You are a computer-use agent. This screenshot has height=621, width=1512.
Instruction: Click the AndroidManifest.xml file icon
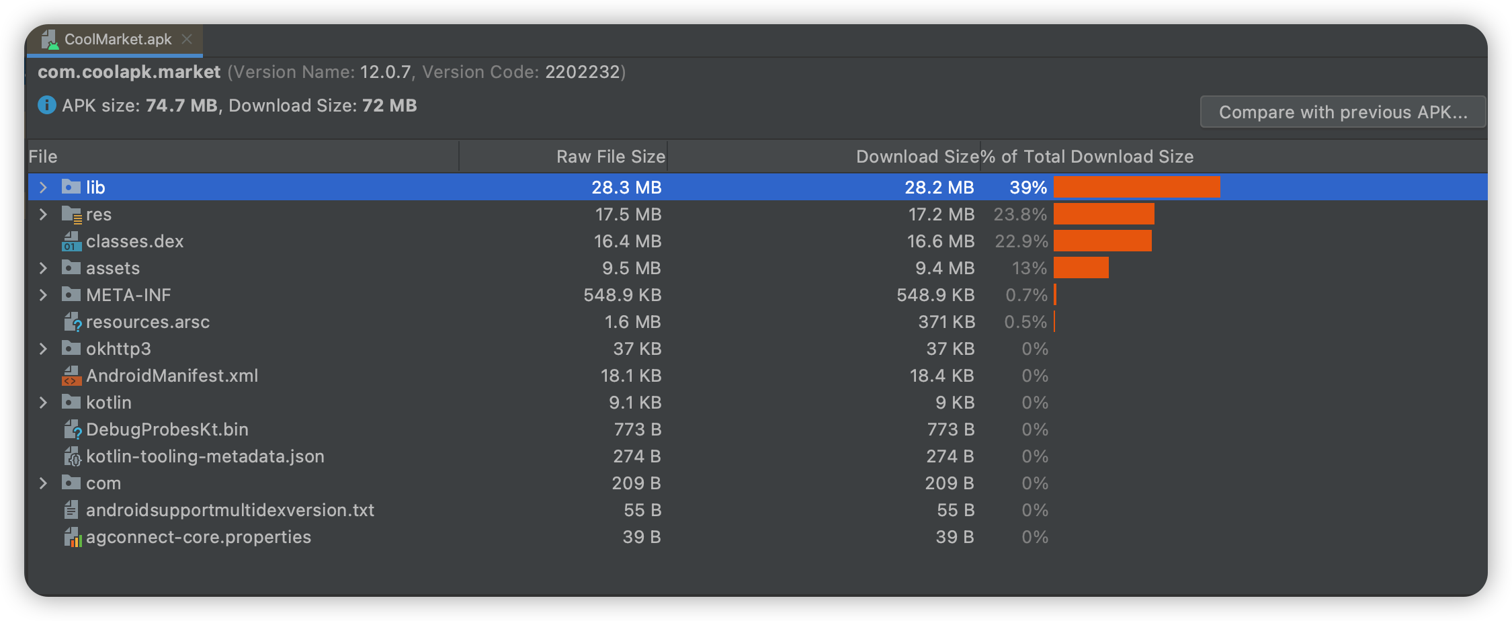(x=71, y=376)
